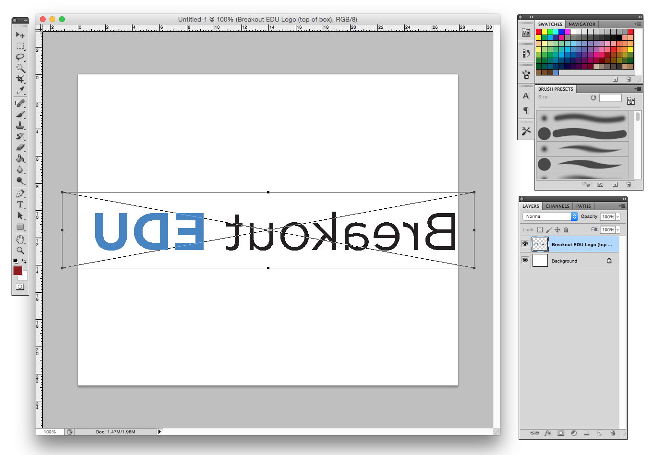Open the Paragraph panel icon
Image resolution: width=655 pixels, height=455 pixels.
point(526,110)
